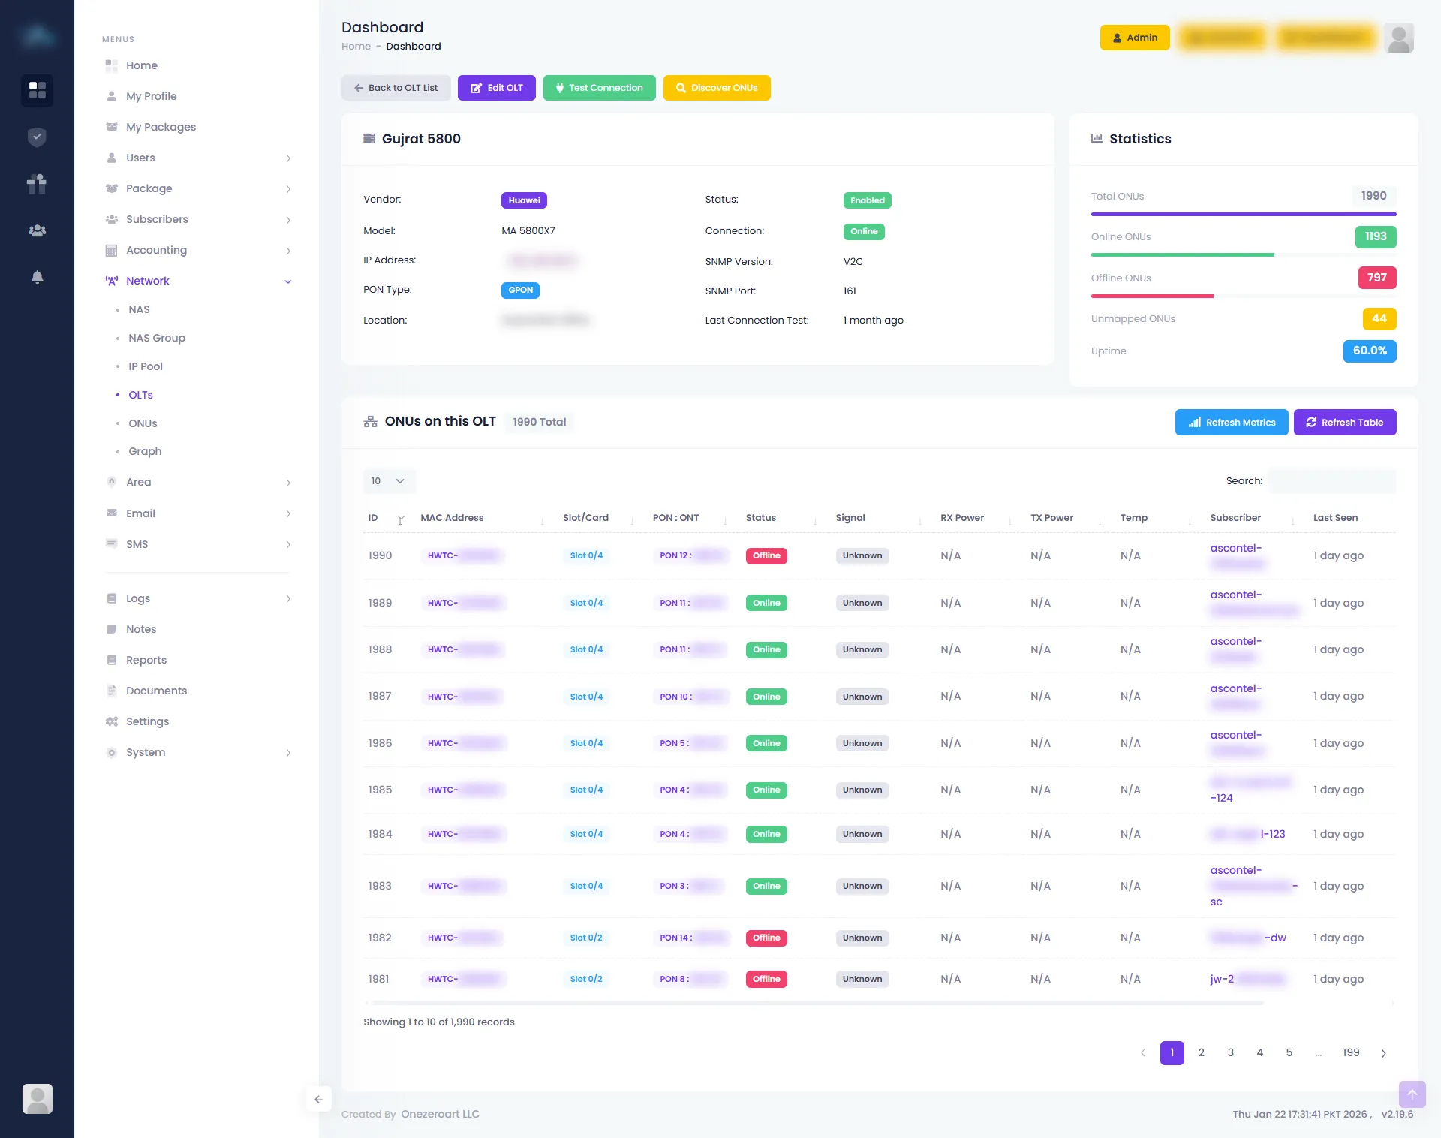
Task: Click the scroll-to-top arrow button
Action: point(1412,1094)
